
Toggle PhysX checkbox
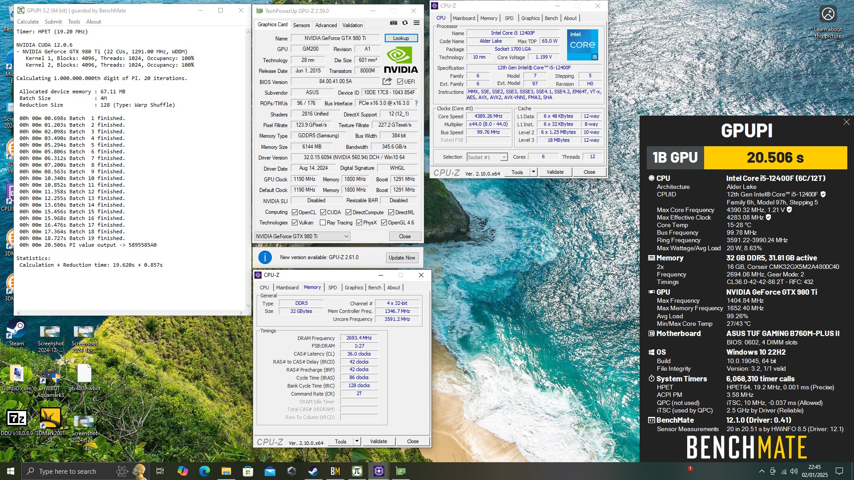(x=359, y=223)
